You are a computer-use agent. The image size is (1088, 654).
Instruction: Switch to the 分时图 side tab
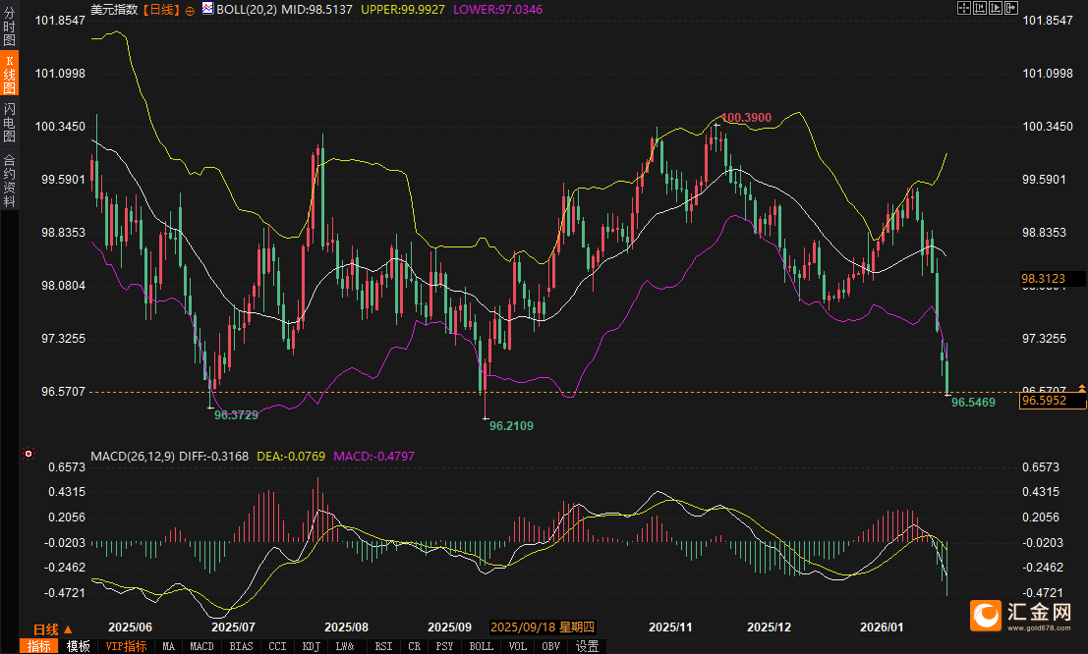[9, 34]
